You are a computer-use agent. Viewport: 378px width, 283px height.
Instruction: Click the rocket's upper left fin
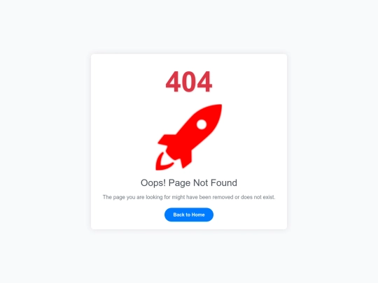167,139
